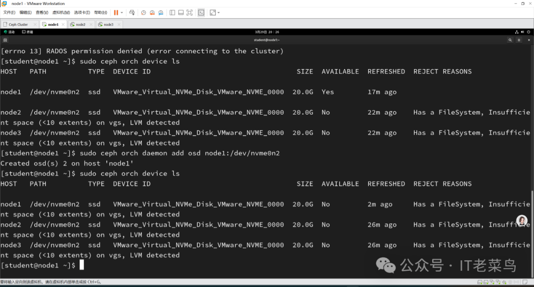Click the GNOME network status icon
Viewport: 534px width, 287px height.
point(517,32)
